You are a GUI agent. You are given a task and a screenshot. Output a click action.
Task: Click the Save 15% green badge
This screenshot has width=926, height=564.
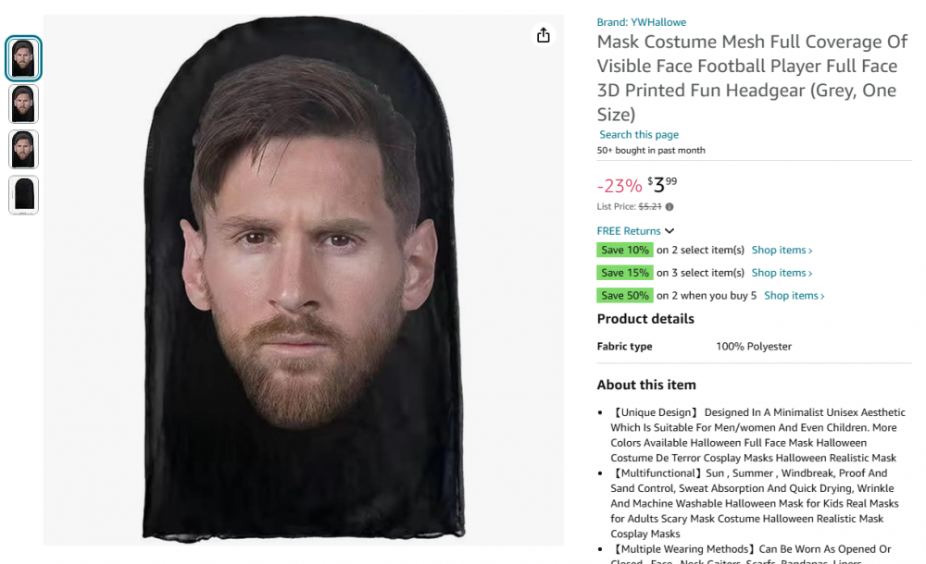point(625,273)
